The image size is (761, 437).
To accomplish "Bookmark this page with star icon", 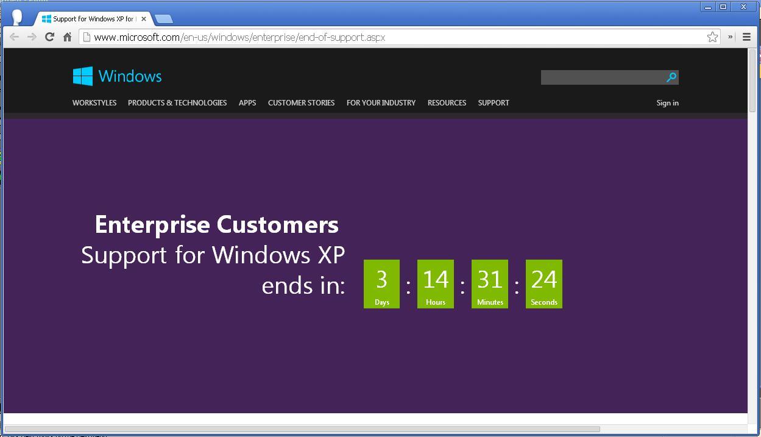I will [712, 37].
